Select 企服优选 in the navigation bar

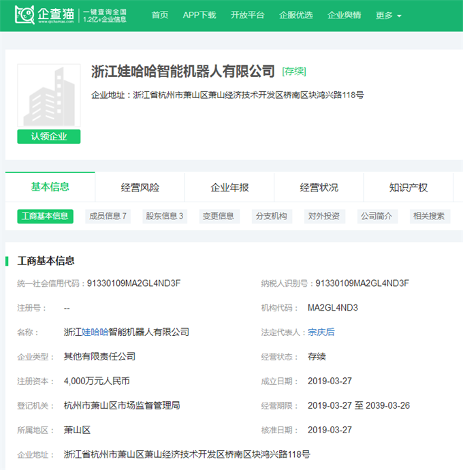point(296,15)
